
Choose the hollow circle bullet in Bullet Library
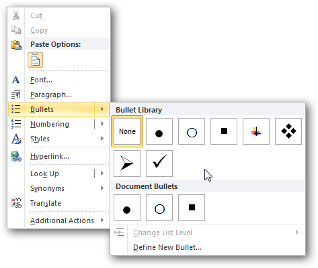tap(192, 131)
